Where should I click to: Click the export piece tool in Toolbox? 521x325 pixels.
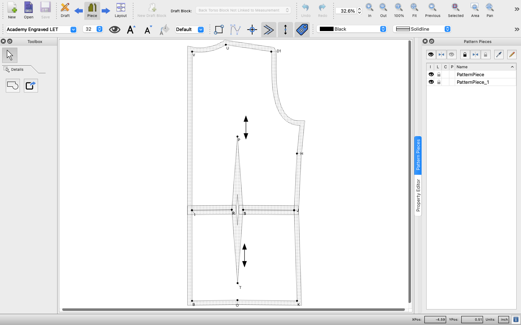[31, 86]
